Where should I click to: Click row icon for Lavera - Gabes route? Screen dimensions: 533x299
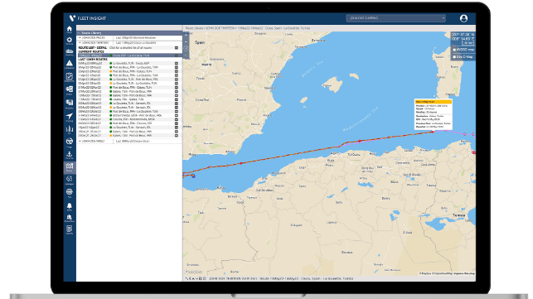[177, 99]
